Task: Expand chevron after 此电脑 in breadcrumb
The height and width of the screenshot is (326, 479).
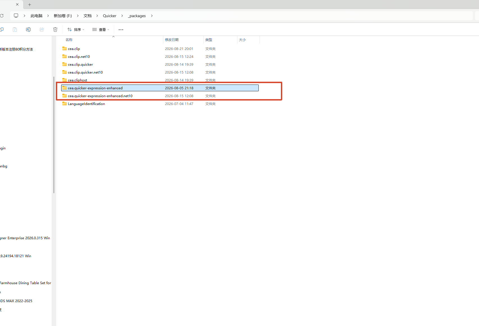Action: click(x=48, y=16)
